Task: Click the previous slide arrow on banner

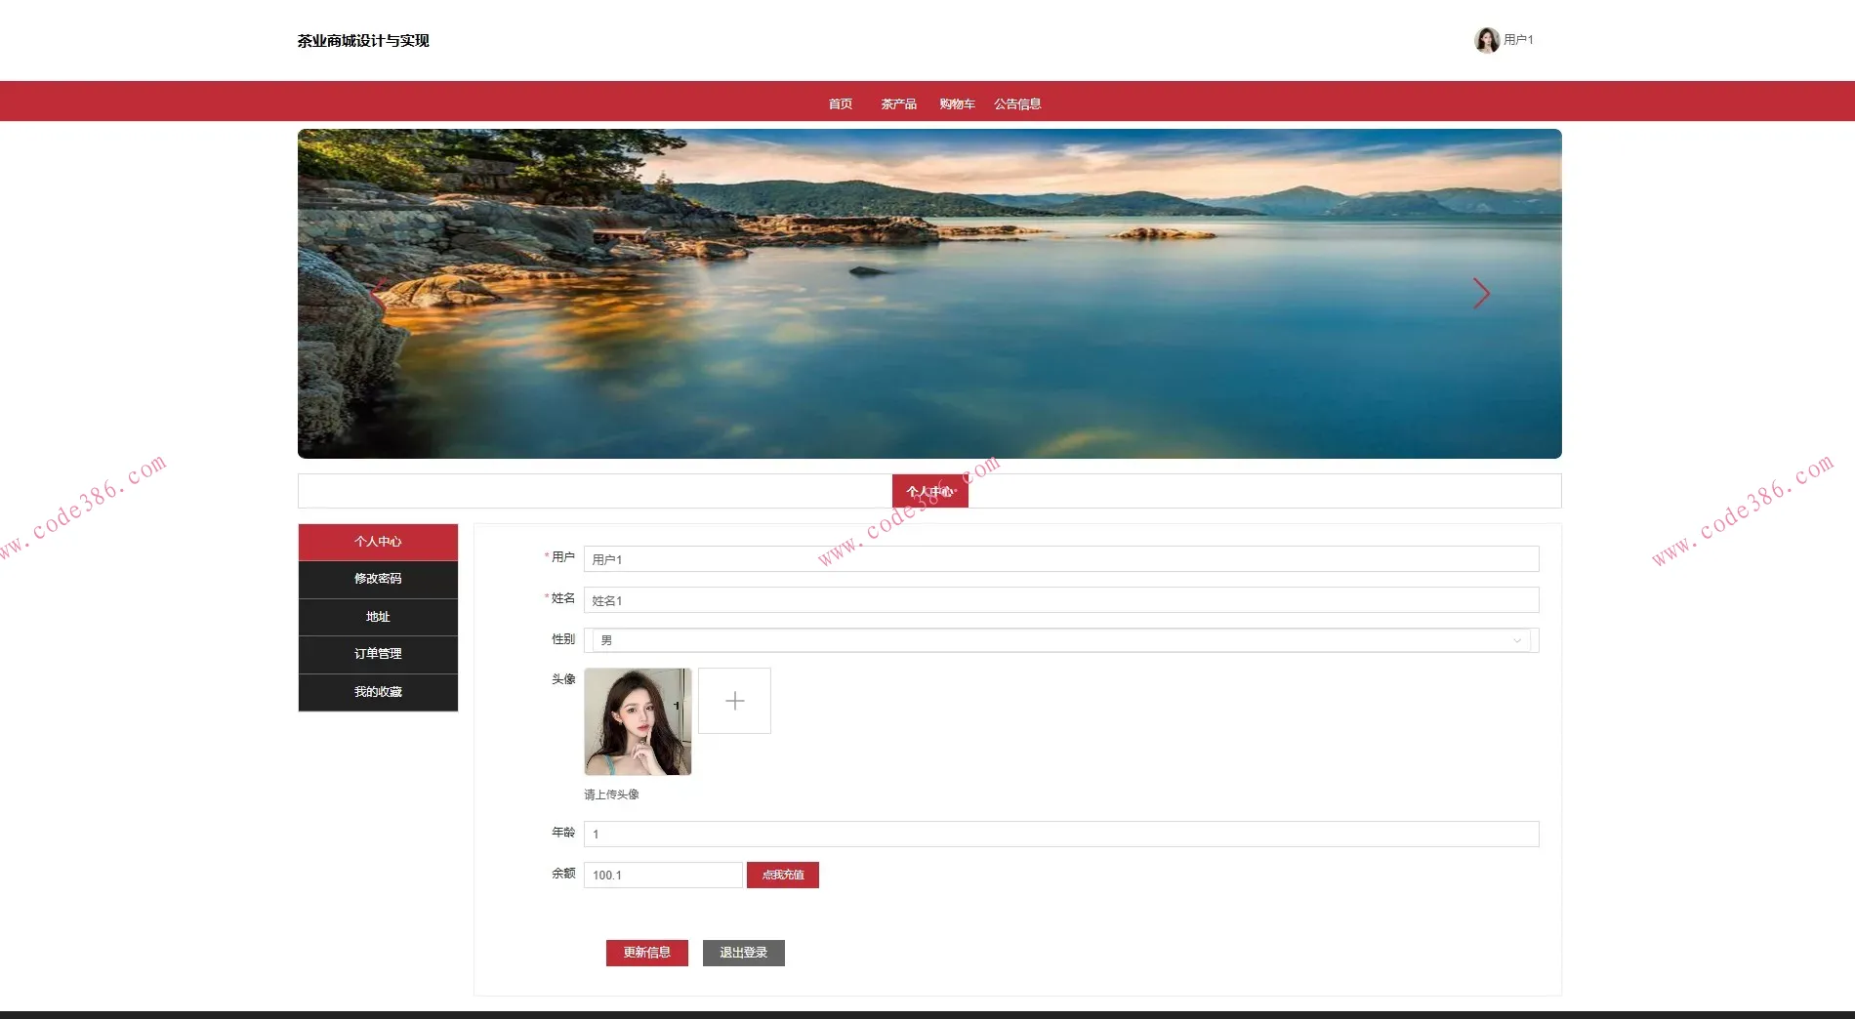Action: (x=379, y=294)
